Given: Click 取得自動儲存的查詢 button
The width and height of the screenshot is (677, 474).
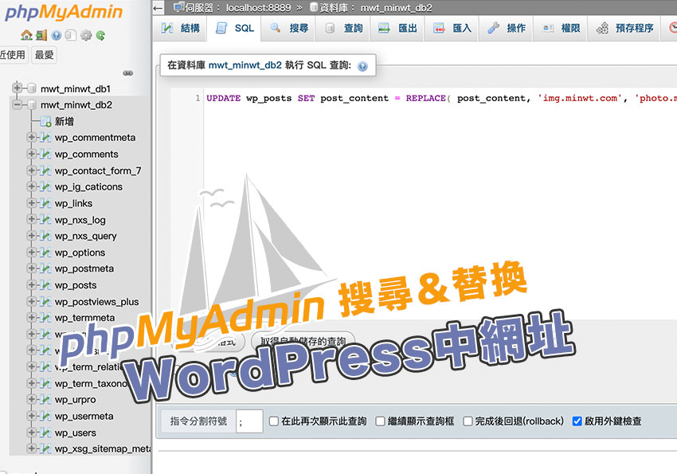Looking at the screenshot, I should click(303, 342).
